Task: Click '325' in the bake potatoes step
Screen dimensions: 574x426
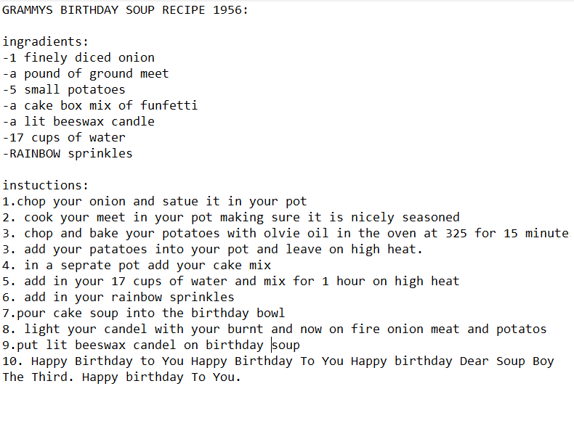Action: pyautogui.click(x=456, y=233)
